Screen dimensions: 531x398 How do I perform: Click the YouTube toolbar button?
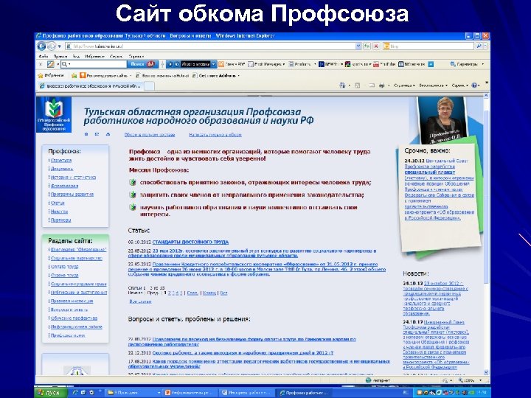point(384,64)
